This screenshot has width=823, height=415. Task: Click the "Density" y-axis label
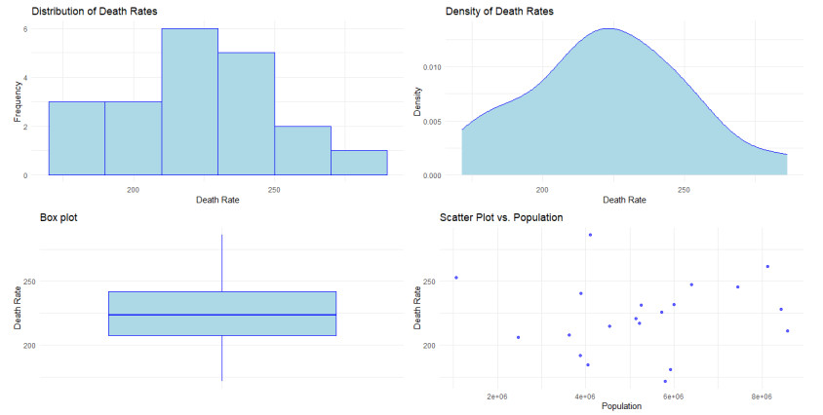point(417,101)
